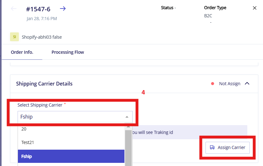This screenshot has width=263, height=166.
Task: Select the highlighted Fship option
Action: pyautogui.click(x=71, y=156)
